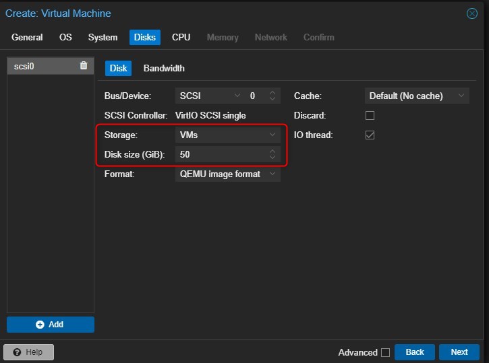Toggle the IO thread checkbox
Screen dimensions: 489x363
coord(370,135)
